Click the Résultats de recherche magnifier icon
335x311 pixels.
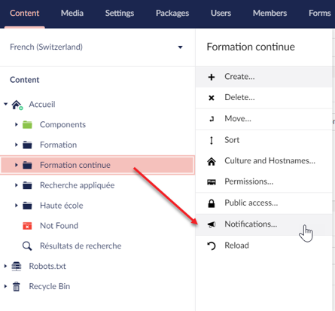tap(27, 246)
